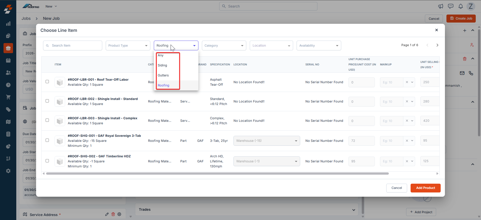Check the Shingle Install - Complex checkbox
Viewport: 481px width, 220px height.
click(x=47, y=120)
